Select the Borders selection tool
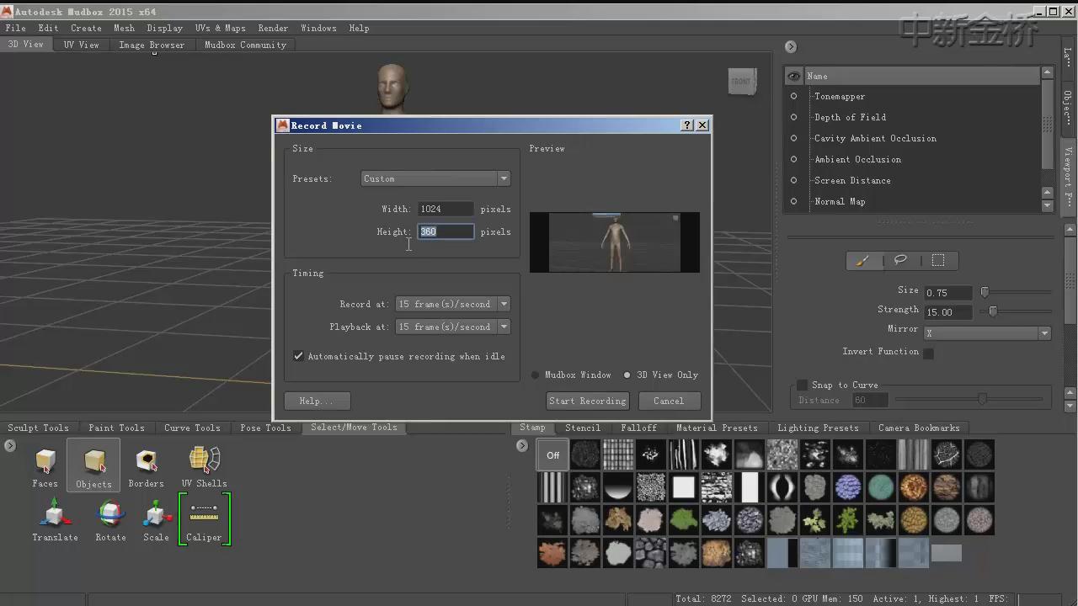Viewport: 1078px width, 606px height. click(146, 467)
